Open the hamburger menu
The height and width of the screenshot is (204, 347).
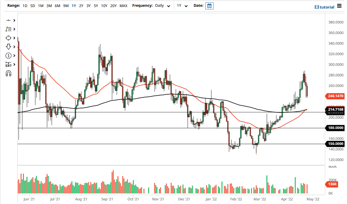point(339,6)
